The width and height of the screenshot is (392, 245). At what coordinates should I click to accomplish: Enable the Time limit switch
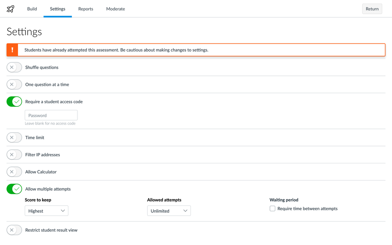point(14,138)
